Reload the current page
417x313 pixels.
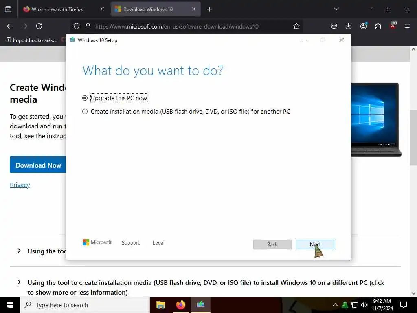pos(39,26)
